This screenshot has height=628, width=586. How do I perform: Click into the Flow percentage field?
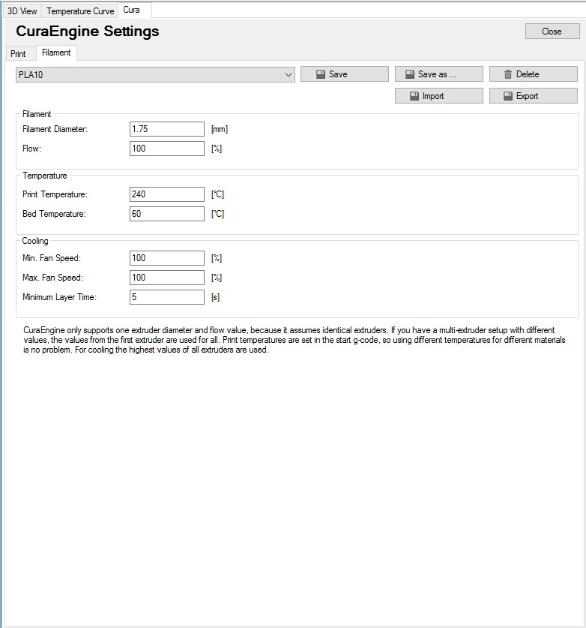tap(167, 149)
